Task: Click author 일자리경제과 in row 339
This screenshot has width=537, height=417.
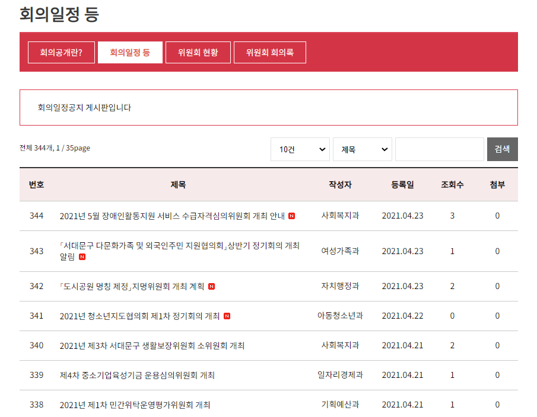Action: (340, 375)
